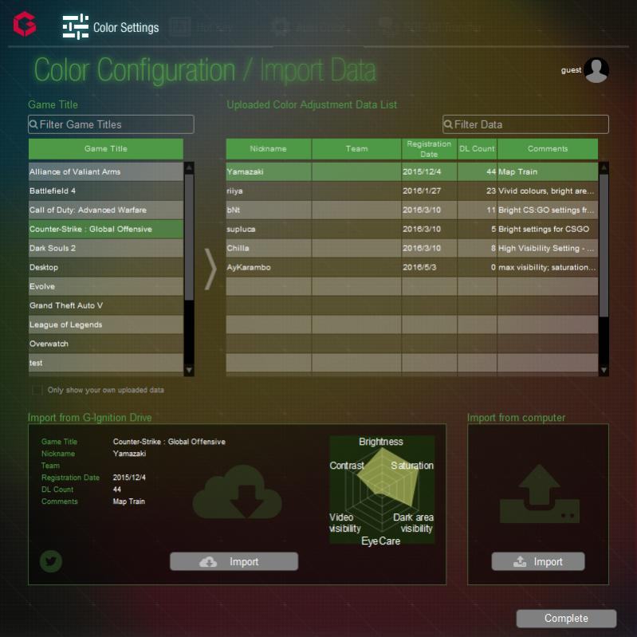Sort by the Game Title column header
The width and height of the screenshot is (637, 637).
(x=105, y=149)
